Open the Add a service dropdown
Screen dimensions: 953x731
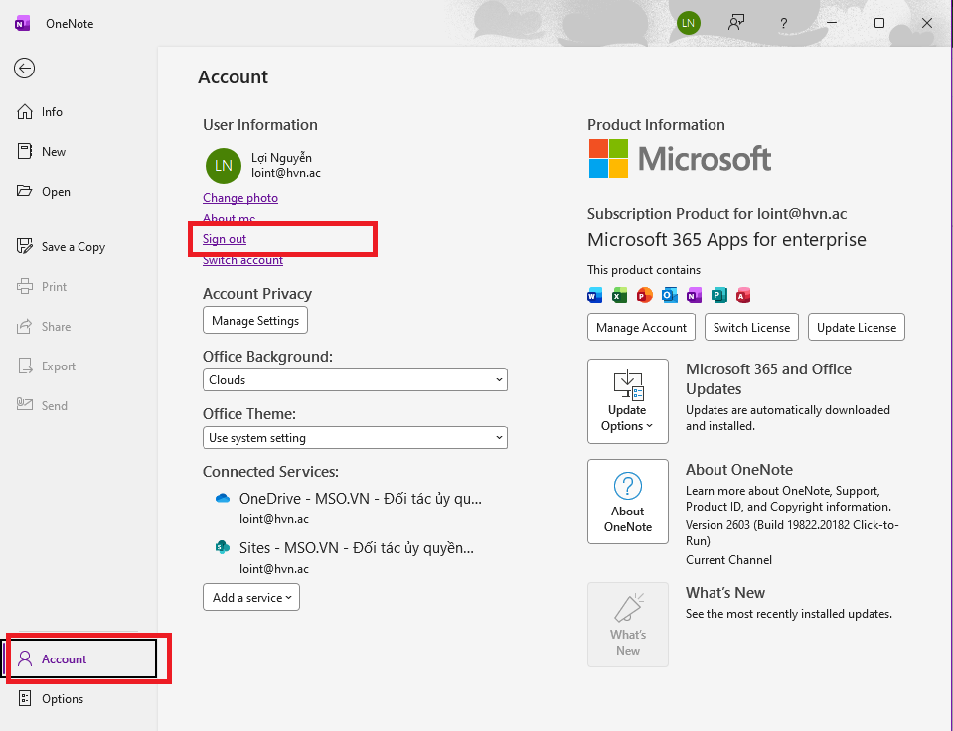pyautogui.click(x=251, y=597)
